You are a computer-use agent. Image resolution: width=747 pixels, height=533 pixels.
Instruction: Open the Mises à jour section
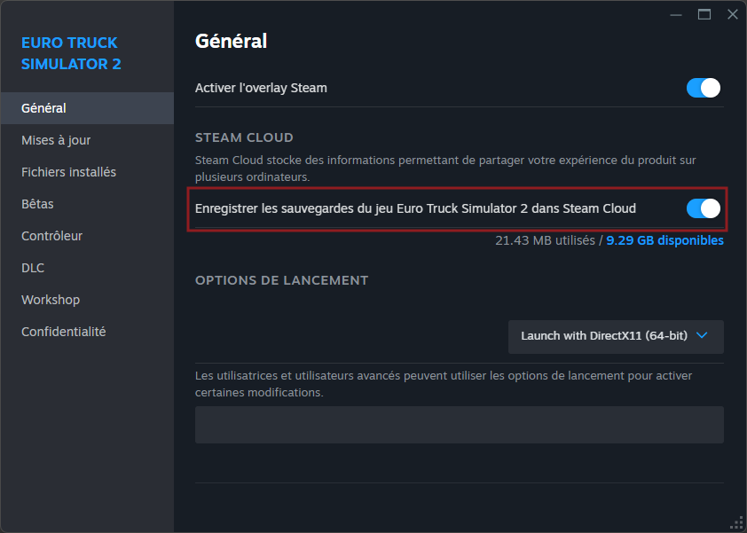[87, 140]
